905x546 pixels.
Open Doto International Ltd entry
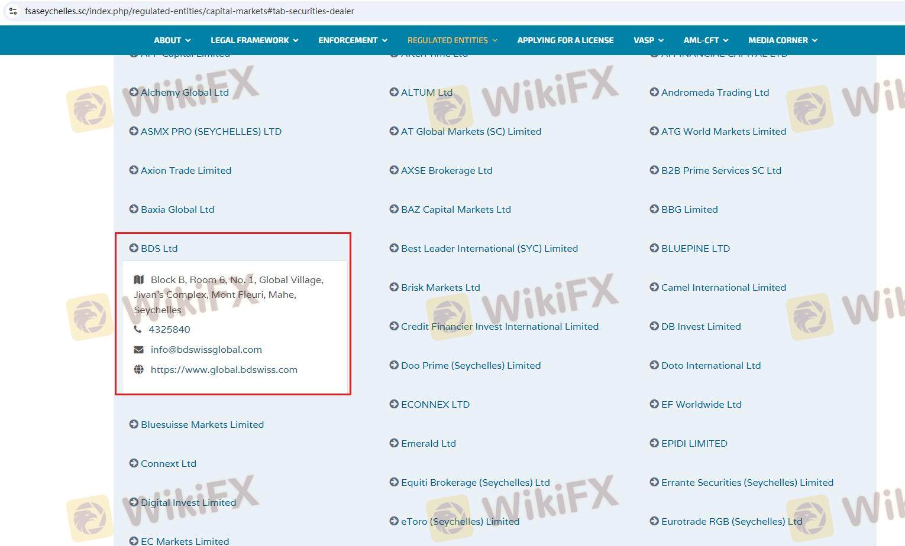click(x=711, y=365)
